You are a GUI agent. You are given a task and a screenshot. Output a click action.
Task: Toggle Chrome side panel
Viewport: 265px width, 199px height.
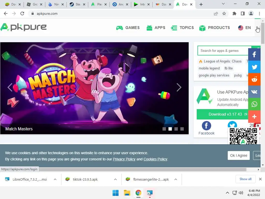[x=243, y=13]
